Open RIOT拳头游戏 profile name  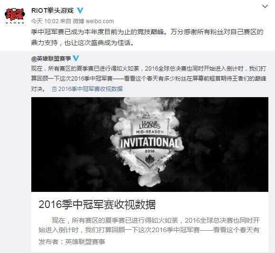tap(53, 10)
